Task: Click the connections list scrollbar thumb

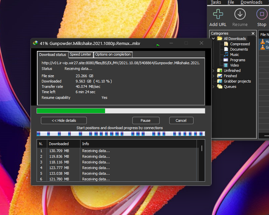Action: pyautogui.click(x=202, y=148)
